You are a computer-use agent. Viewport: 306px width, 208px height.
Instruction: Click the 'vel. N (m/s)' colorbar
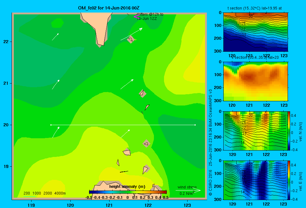289,131
